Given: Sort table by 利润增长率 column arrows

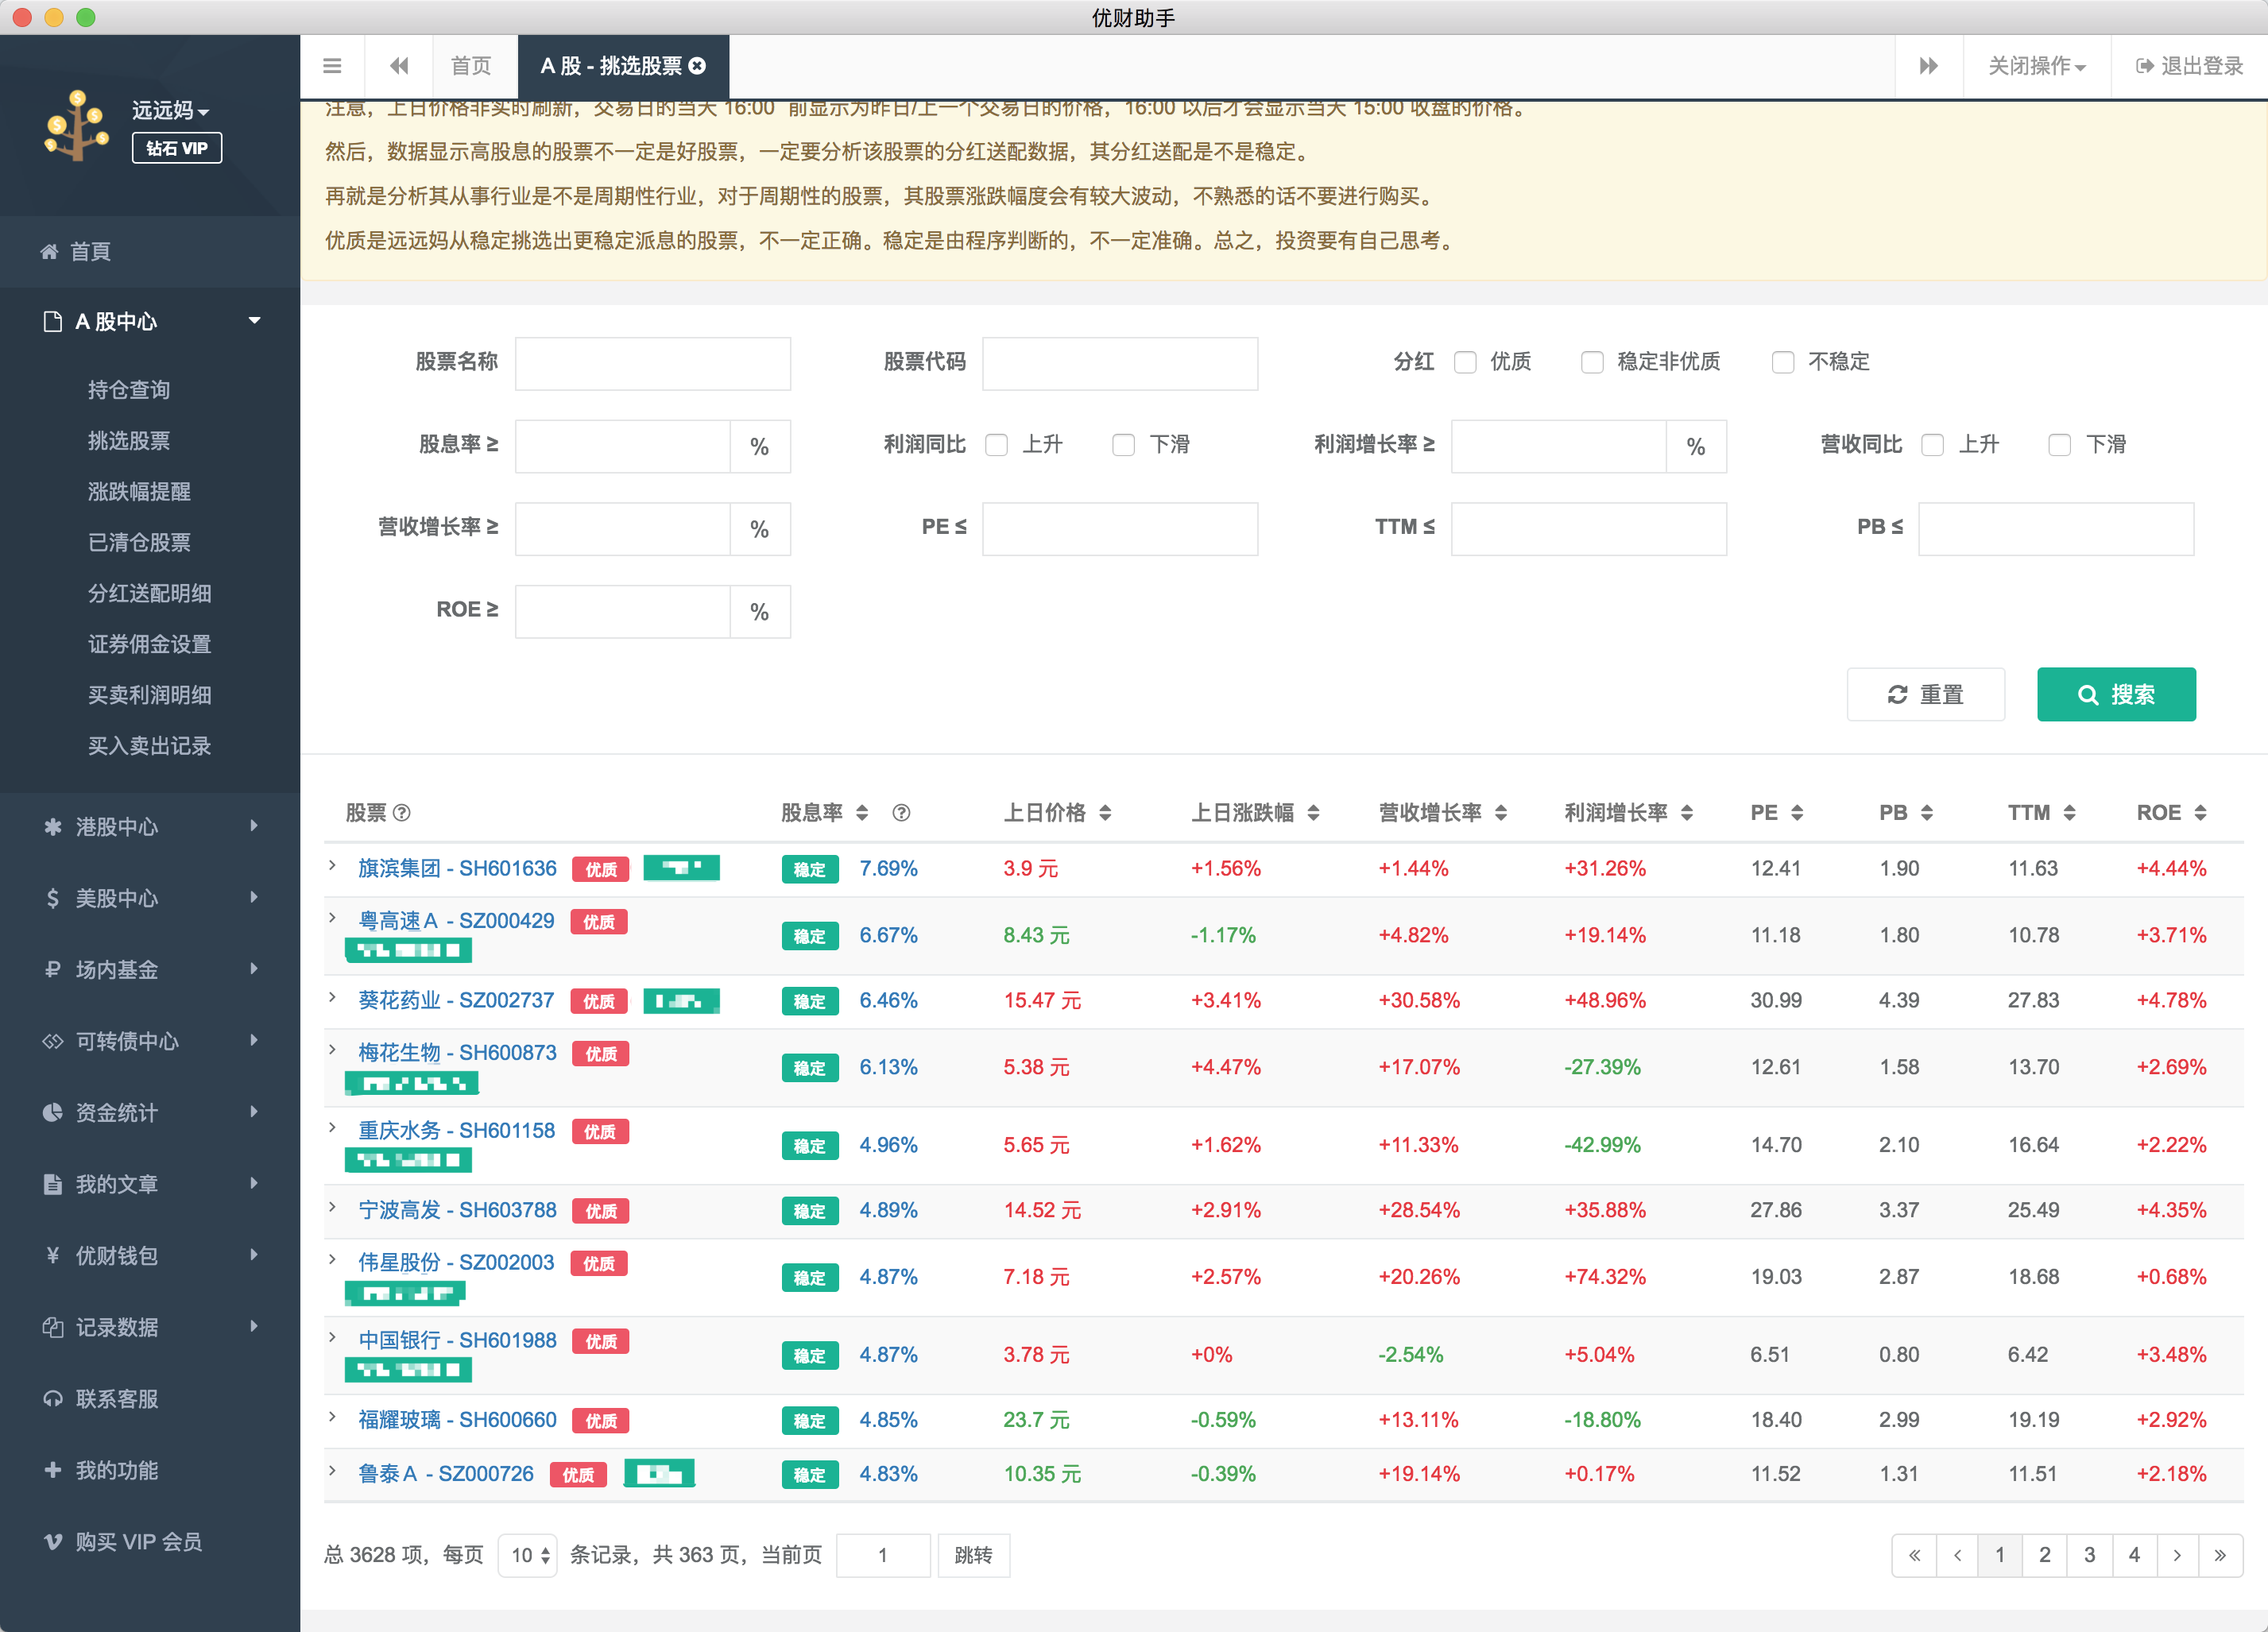Looking at the screenshot, I should [1687, 813].
